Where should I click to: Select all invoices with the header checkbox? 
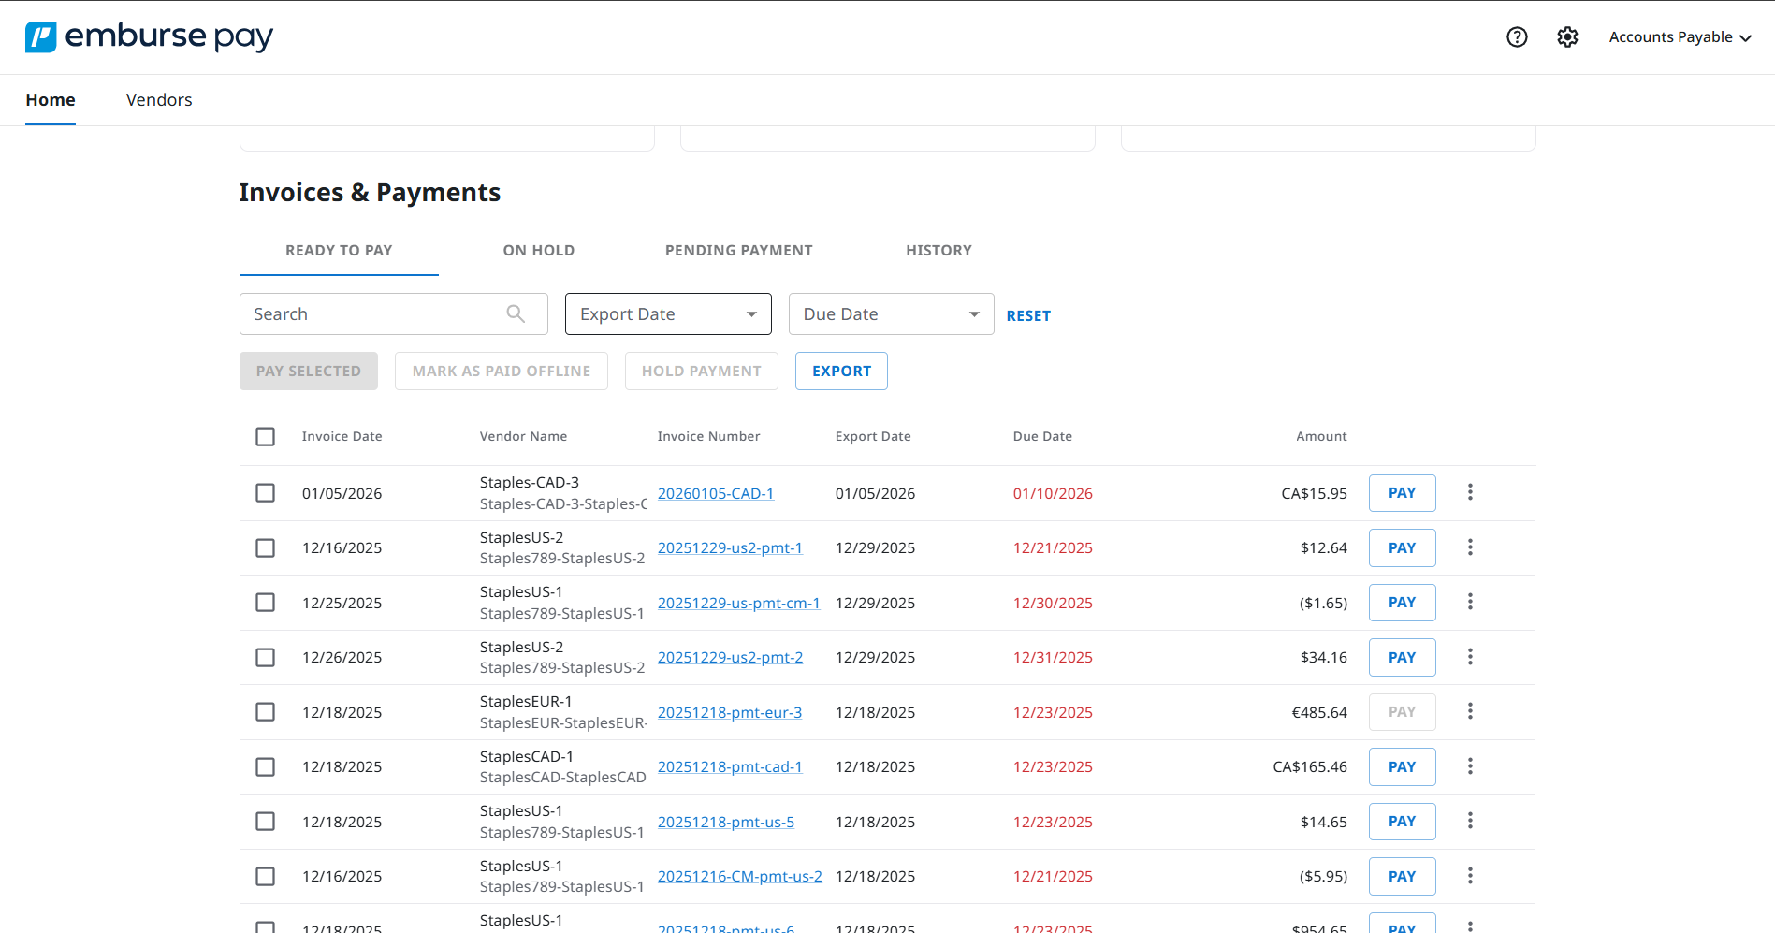click(265, 436)
